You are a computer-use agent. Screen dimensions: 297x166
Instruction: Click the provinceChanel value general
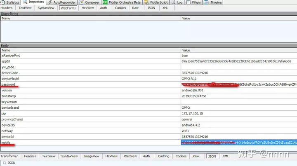187,119
